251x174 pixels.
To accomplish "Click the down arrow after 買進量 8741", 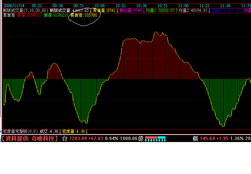I will [x=117, y=11].
